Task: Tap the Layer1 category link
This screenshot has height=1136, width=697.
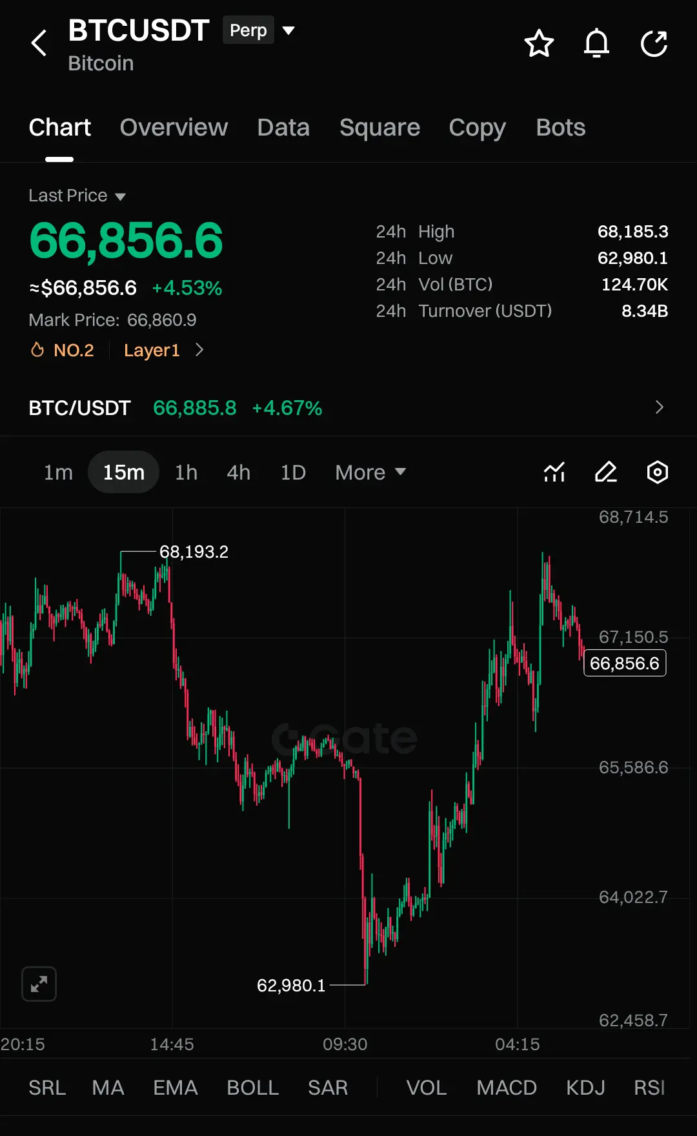Action: 152,350
